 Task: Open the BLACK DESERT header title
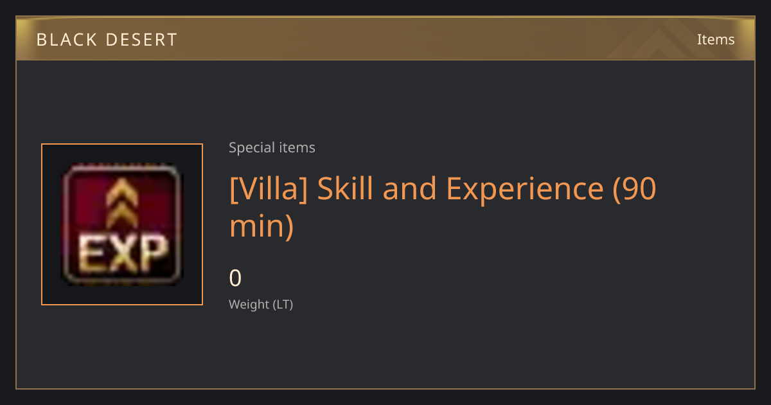pyautogui.click(x=107, y=40)
